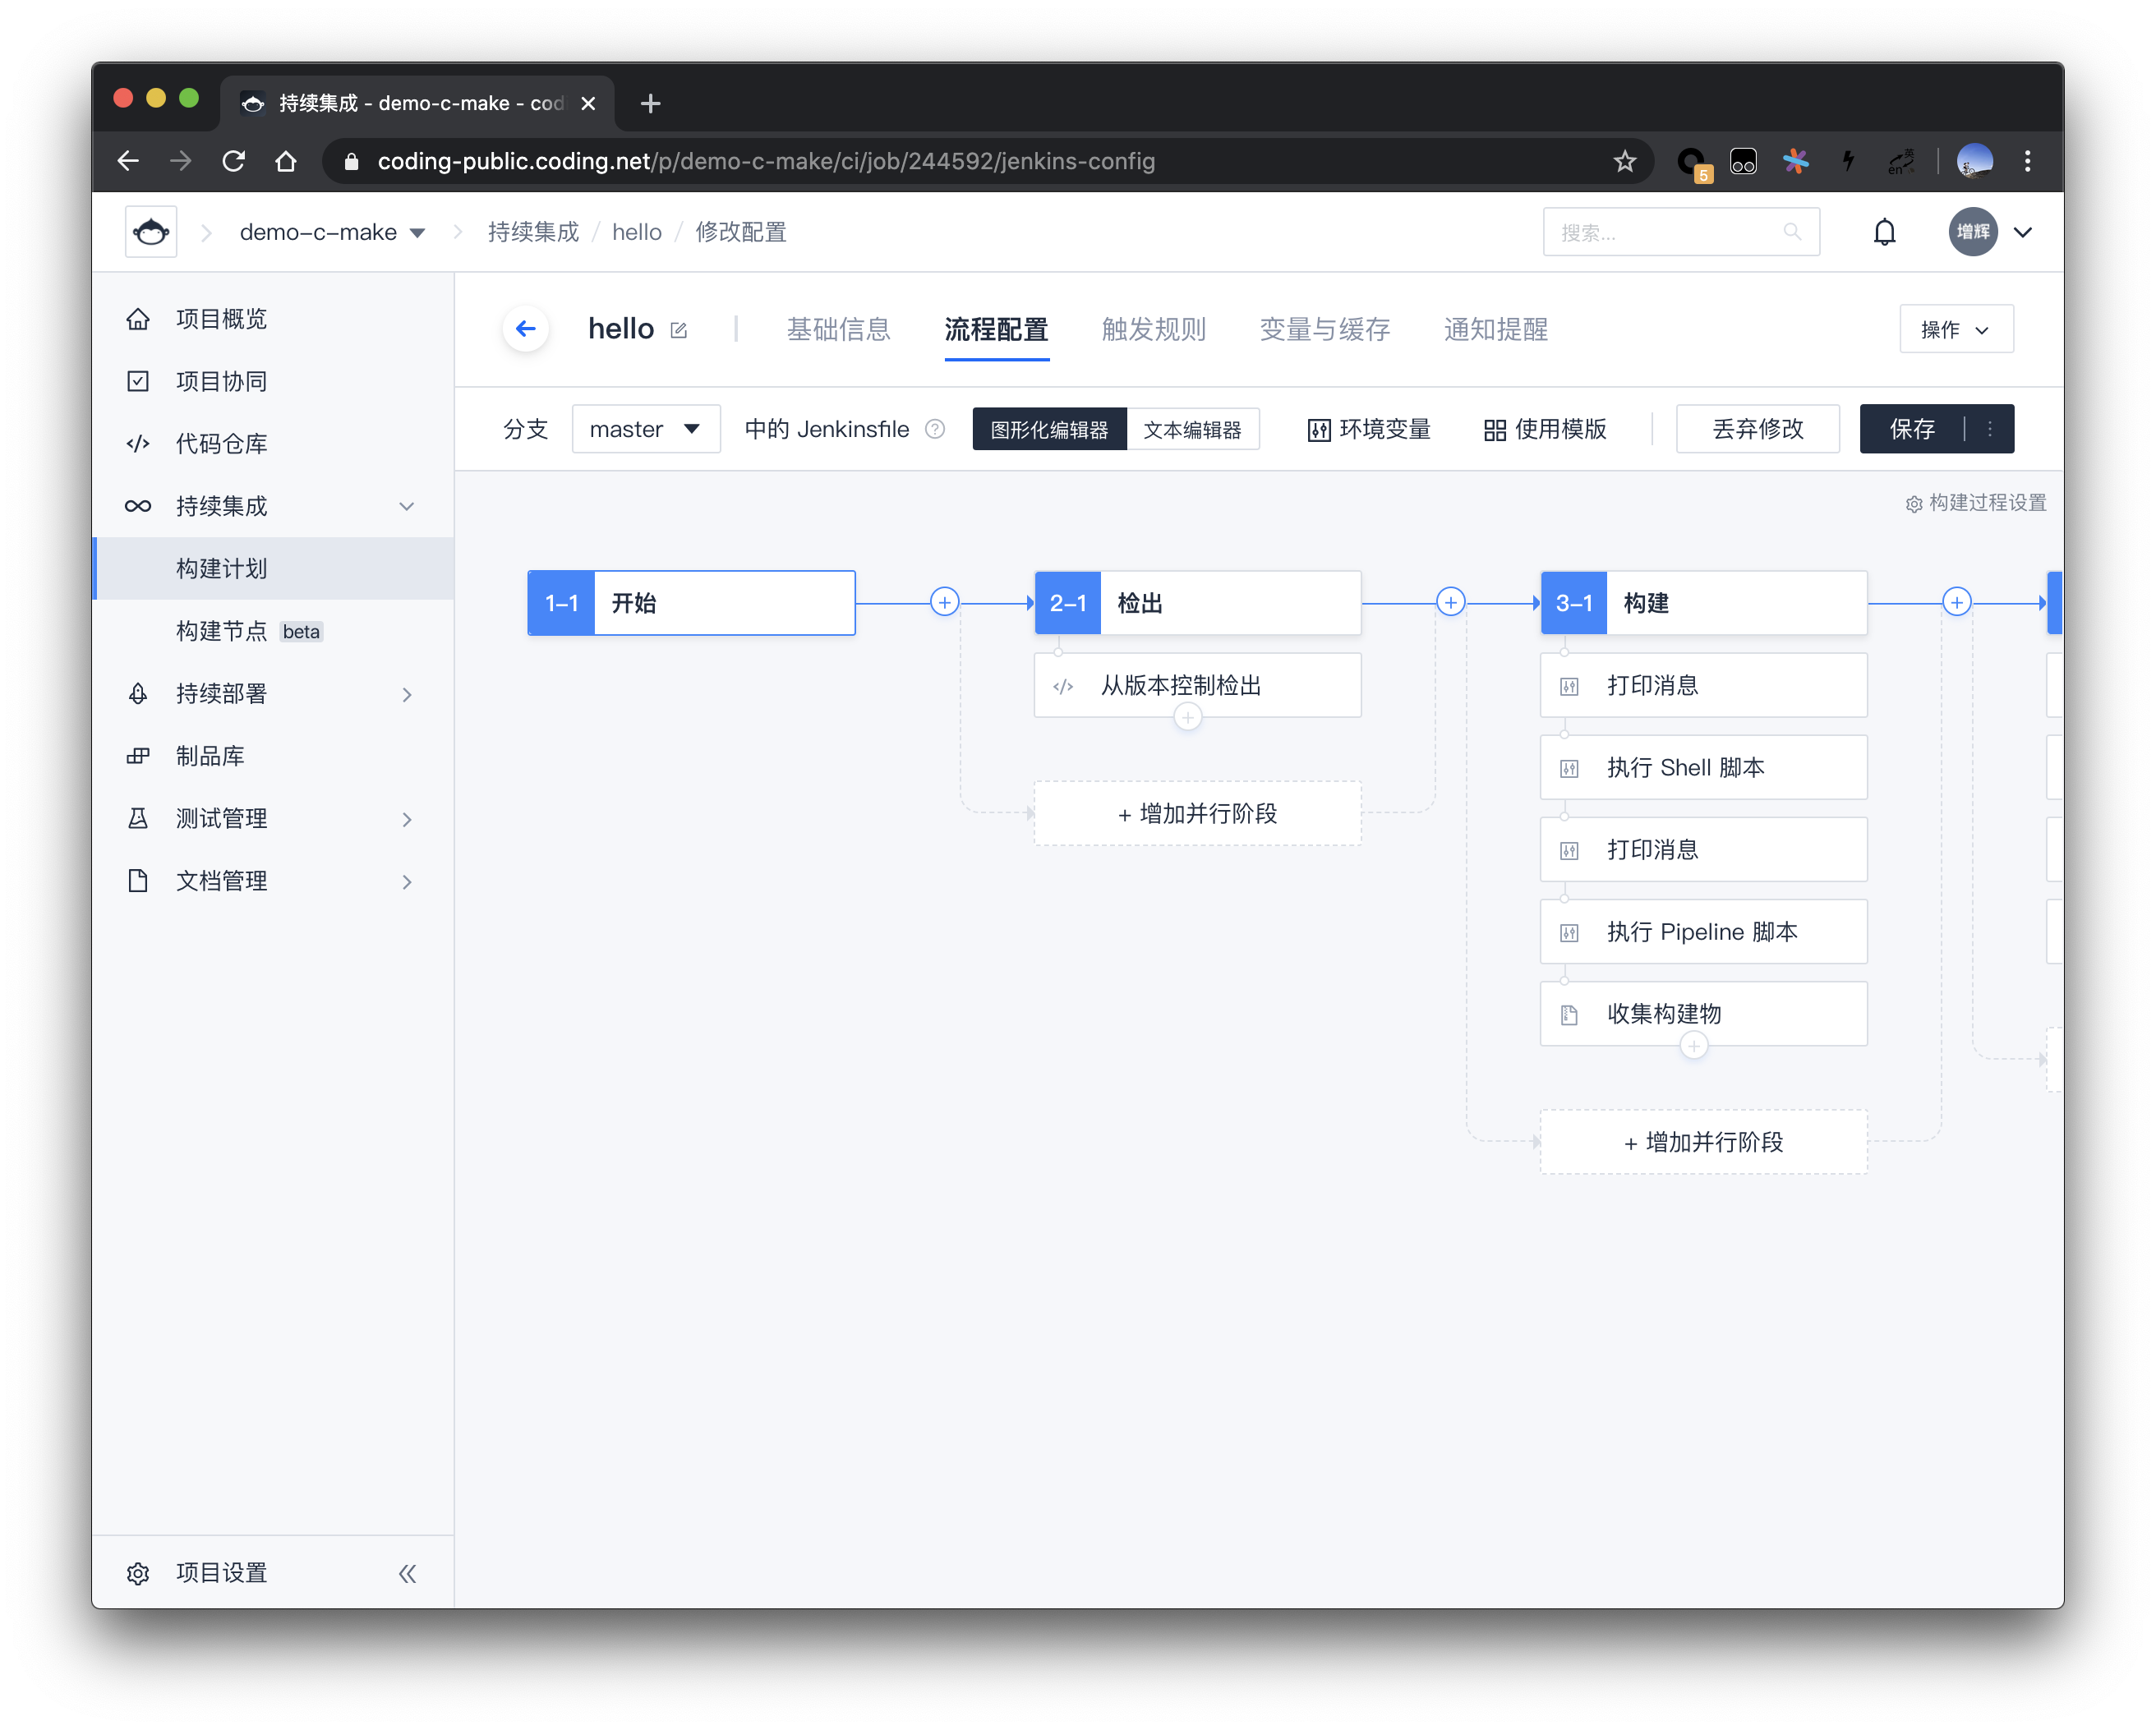The height and width of the screenshot is (1730, 2156).
Task: Click the Coding monkey logo home icon
Action: coord(151,232)
